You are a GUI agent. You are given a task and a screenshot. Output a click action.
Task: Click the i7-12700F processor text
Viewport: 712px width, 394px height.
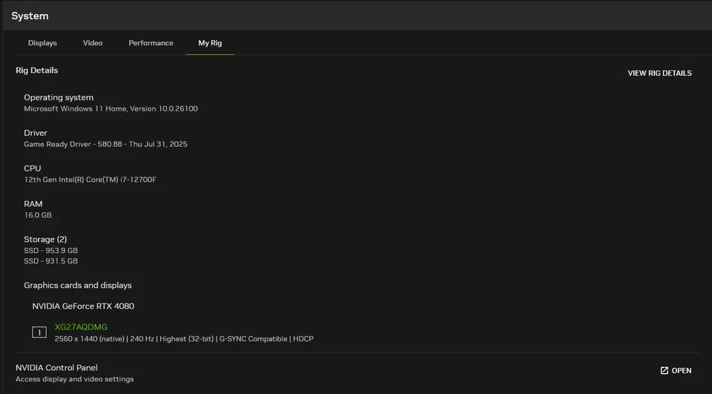90,180
